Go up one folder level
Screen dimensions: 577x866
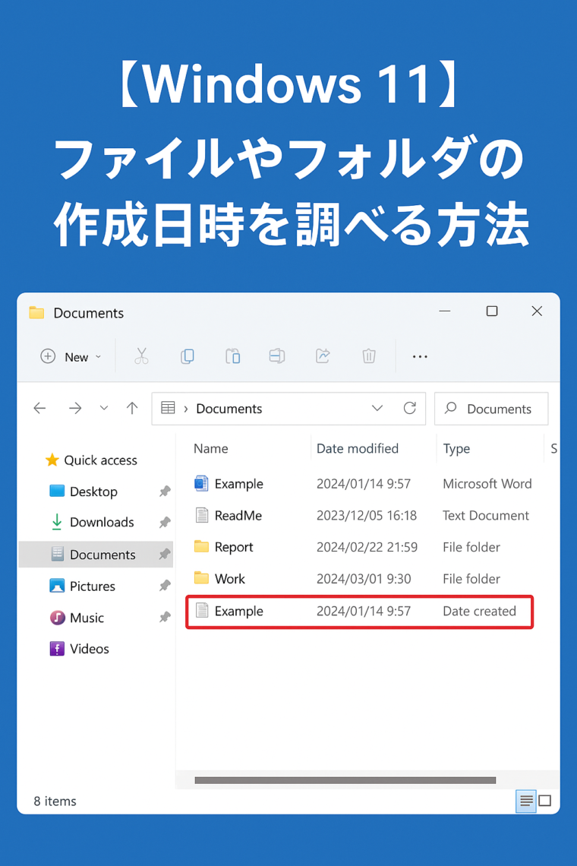(x=132, y=408)
